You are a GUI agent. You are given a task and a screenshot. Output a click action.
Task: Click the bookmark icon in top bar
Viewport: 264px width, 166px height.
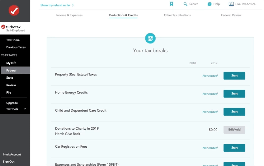tap(172, 4)
